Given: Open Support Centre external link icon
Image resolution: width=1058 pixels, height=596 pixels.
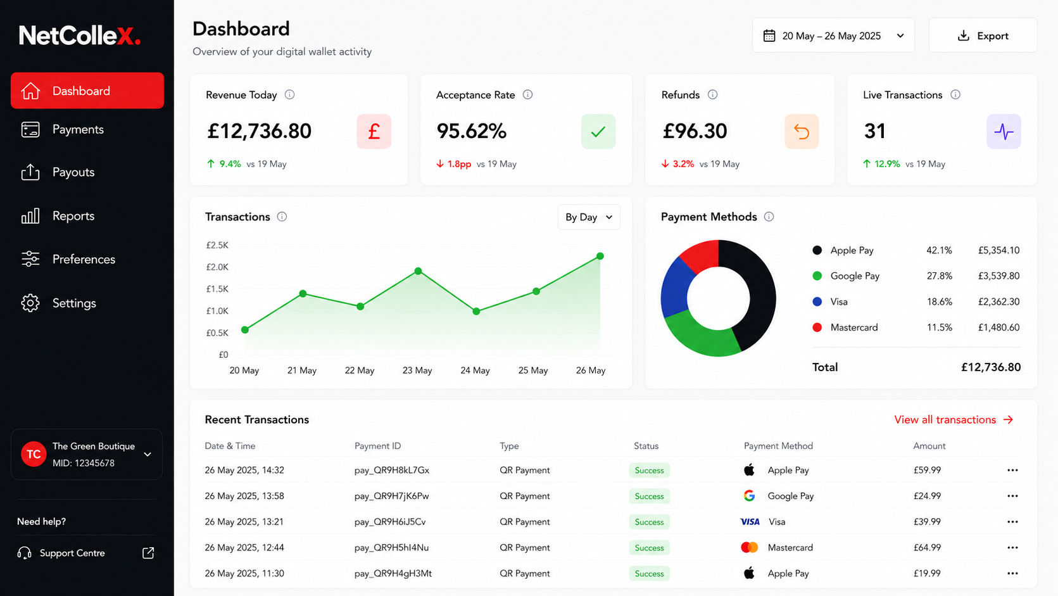Looking at the screenshot, I should pos(148,553).
